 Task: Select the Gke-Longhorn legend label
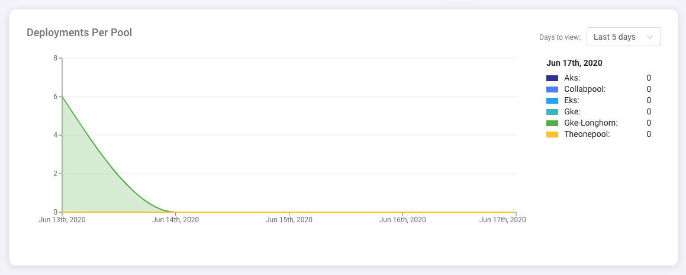pos(591,123)
